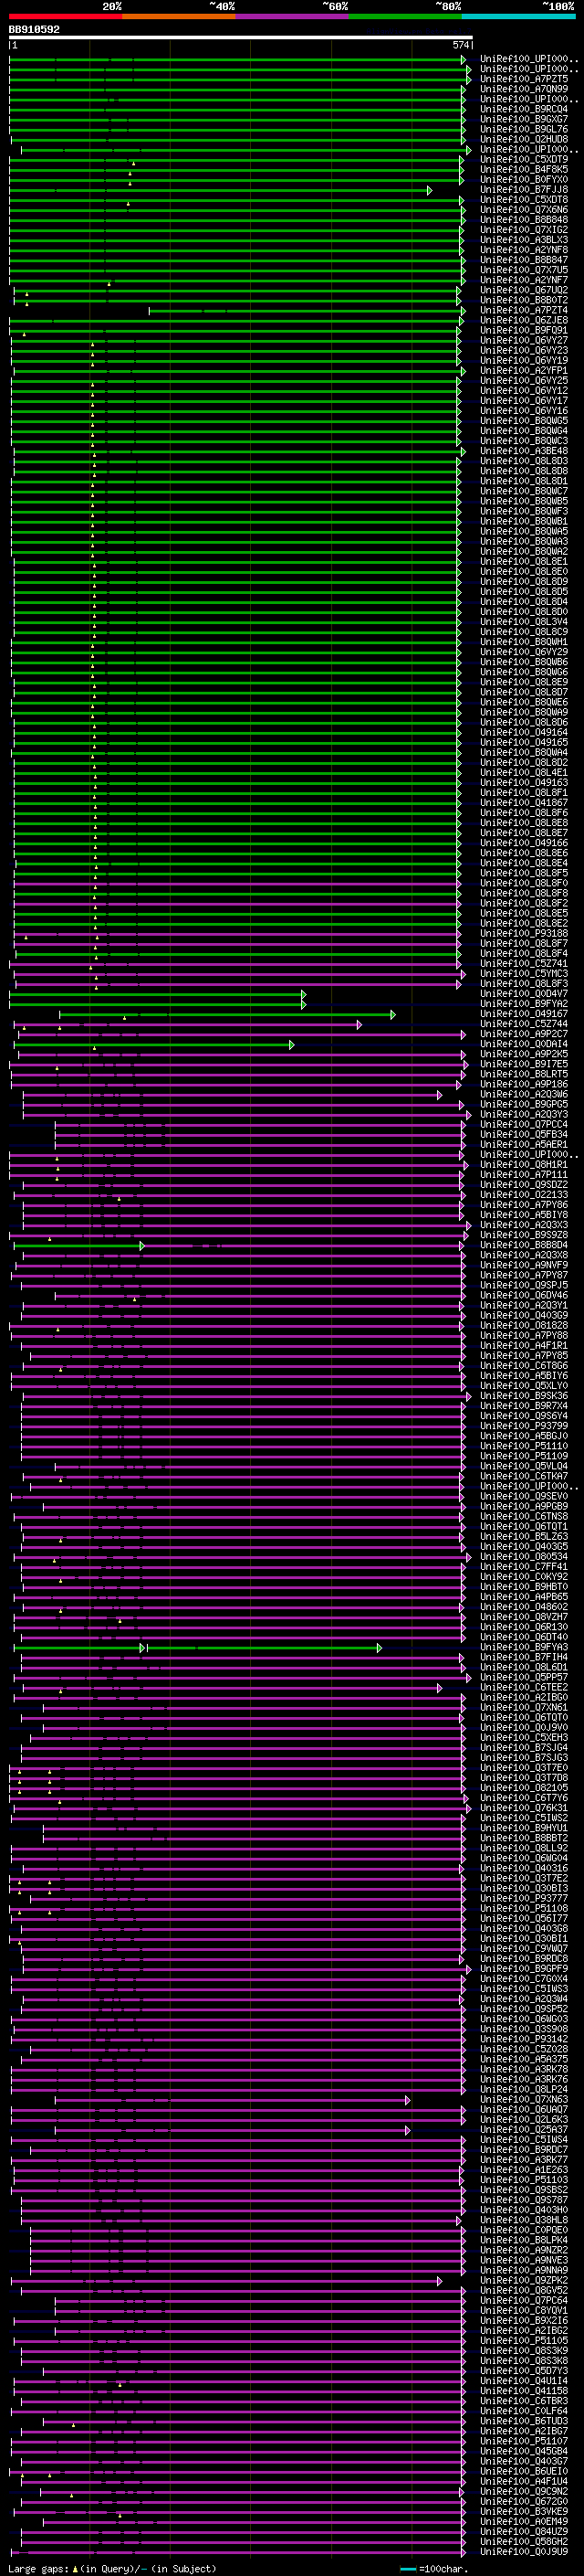This screenshot has height=2576, width=584.
Task: Click the red 20% identity legend bar
Action: click(65, 17)
